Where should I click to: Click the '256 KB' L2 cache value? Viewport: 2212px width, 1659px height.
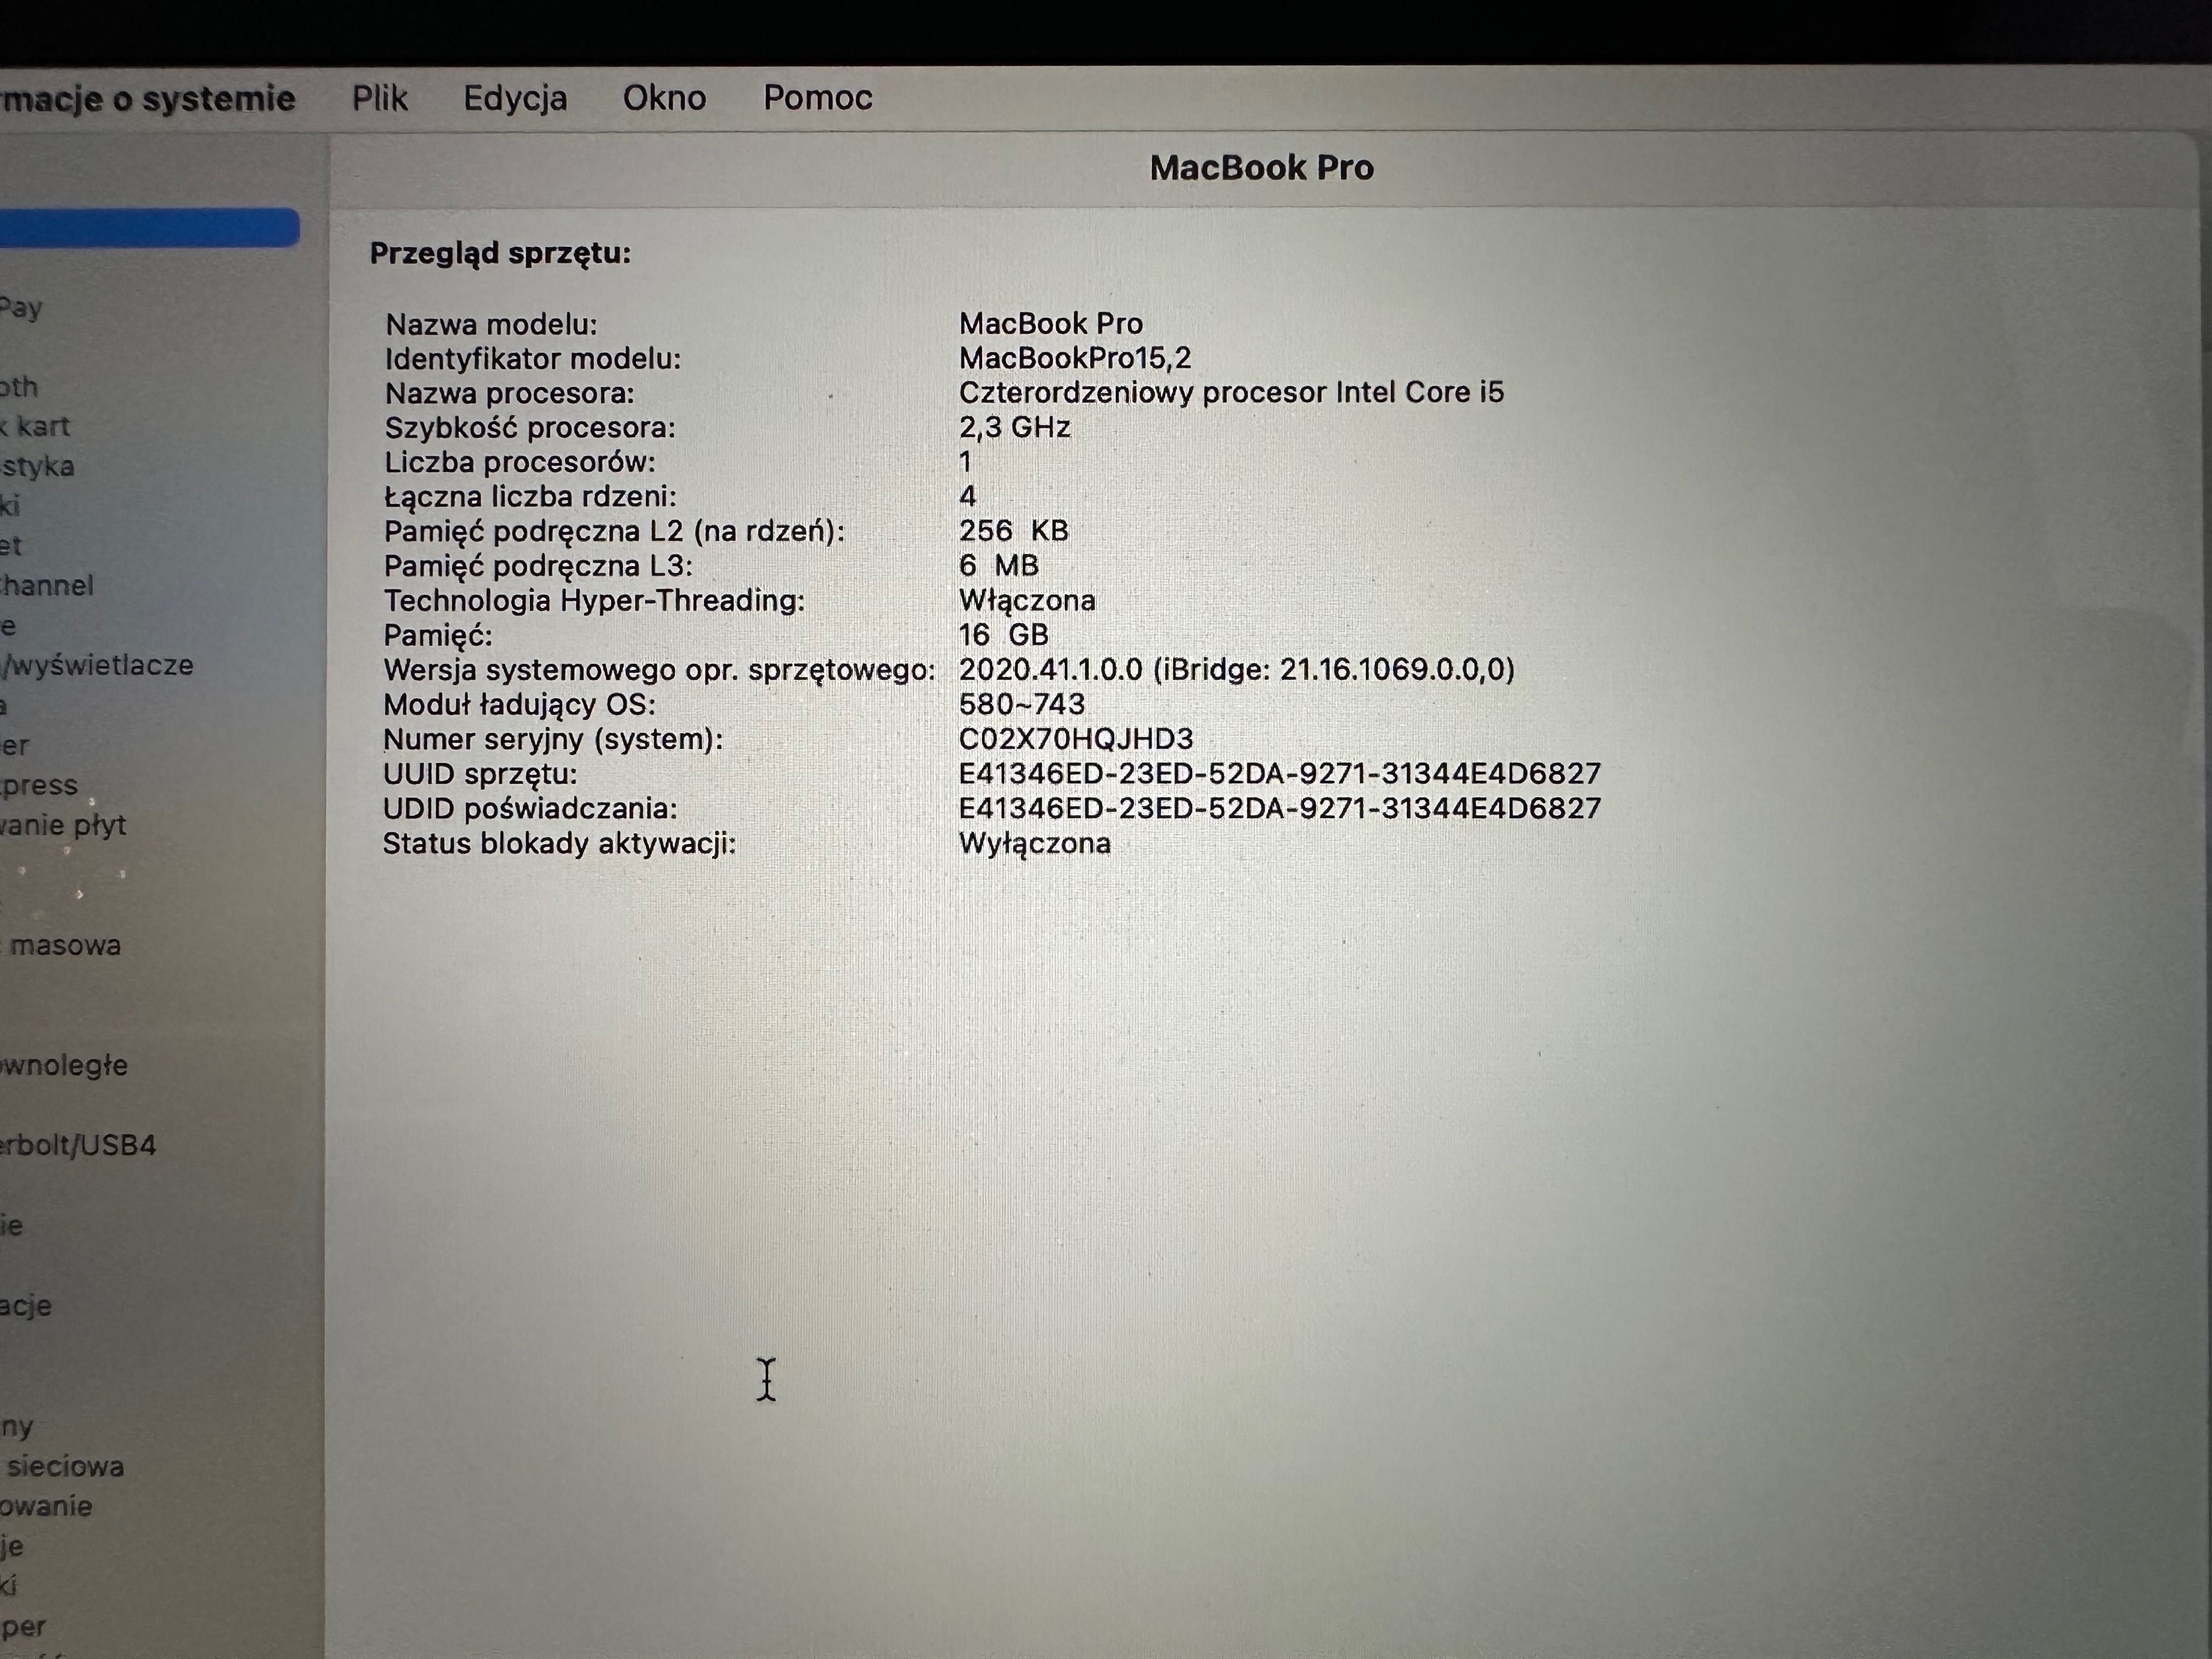click(x=1013, y=530)
